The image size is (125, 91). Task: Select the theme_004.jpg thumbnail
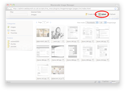[x=87, y=33]
